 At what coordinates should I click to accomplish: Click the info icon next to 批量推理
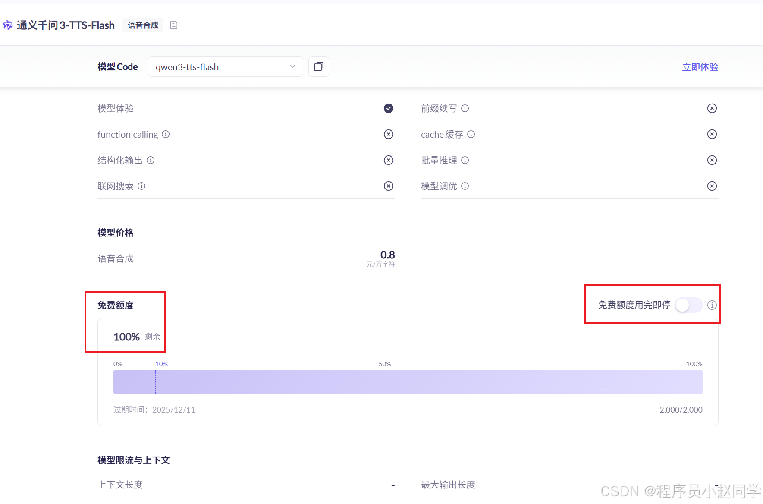pos(465,160)
